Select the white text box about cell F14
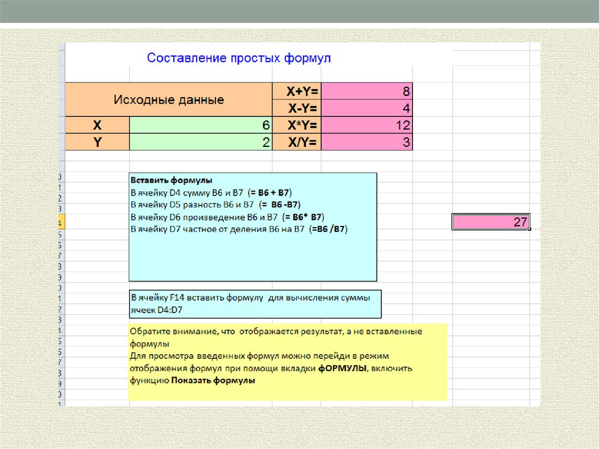The image size is (599, 449). (254, 304)
